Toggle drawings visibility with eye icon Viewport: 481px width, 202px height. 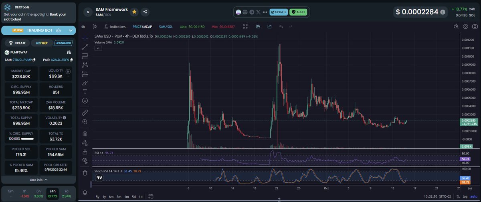(x=85, y=160)
